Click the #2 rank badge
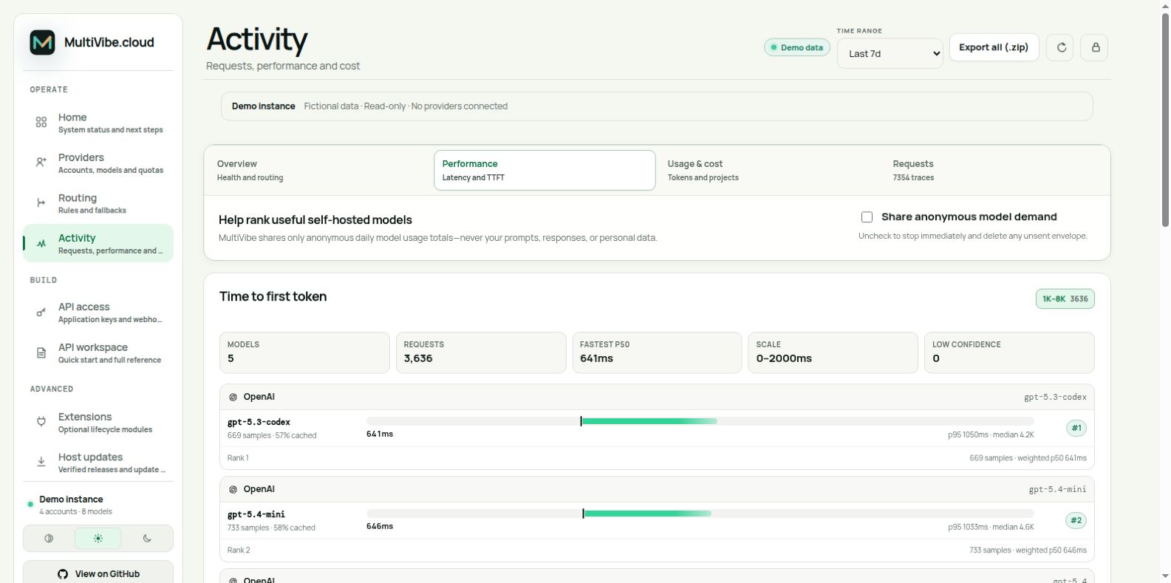Viewport: 1171px width, 583px height. coord(1076,520)
